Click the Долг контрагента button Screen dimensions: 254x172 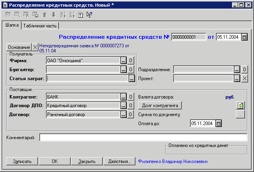point(160,106)
